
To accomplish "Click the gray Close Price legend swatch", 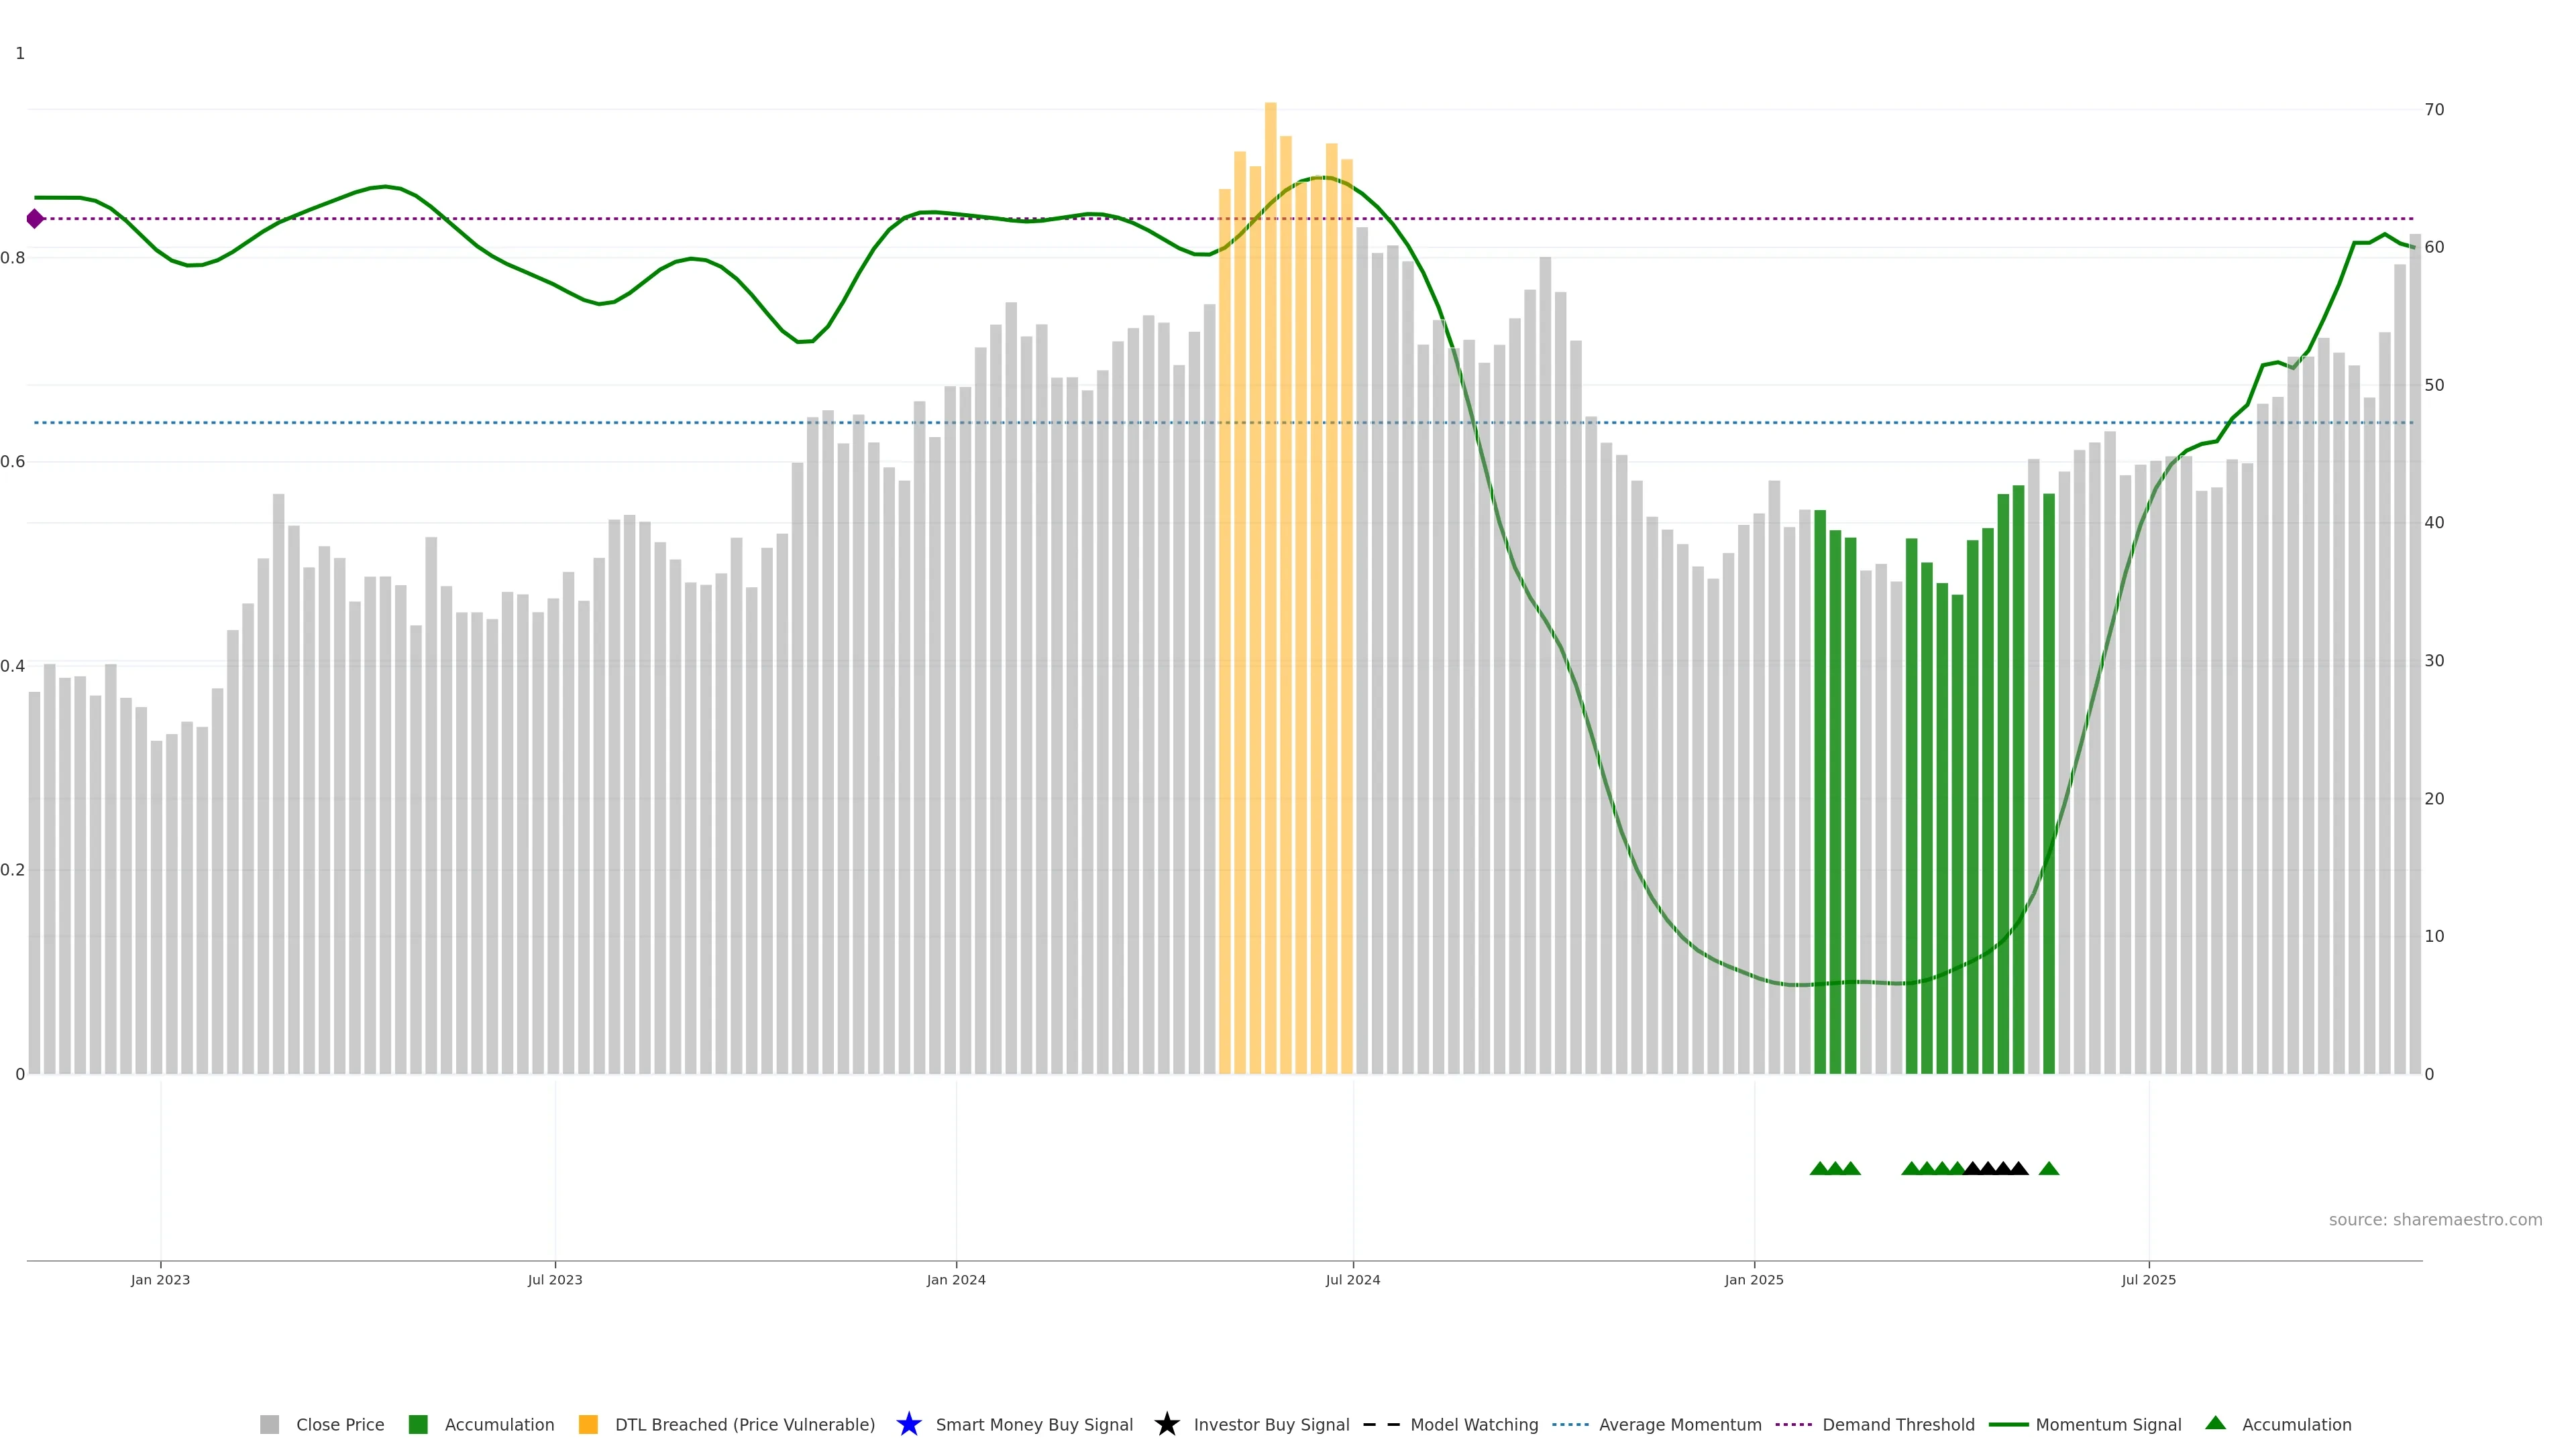I will click(269, 1424).
